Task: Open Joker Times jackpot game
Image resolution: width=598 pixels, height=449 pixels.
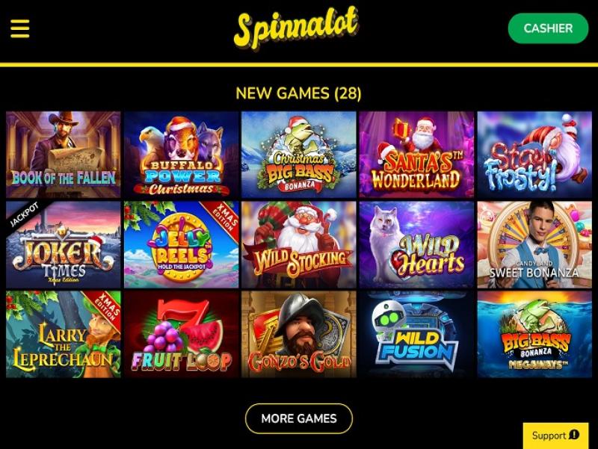Action: pos(64,244)
